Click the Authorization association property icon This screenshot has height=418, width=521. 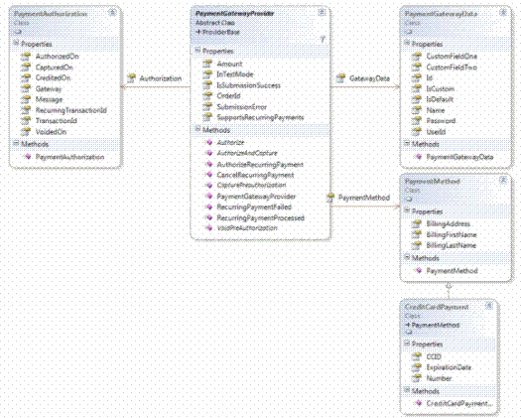click(x=132, y=78)
